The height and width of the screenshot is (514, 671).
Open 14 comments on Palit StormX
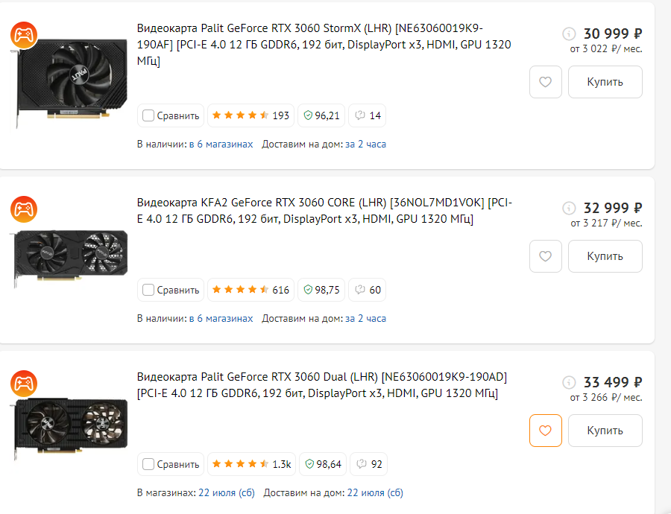(x=368, y=115)
